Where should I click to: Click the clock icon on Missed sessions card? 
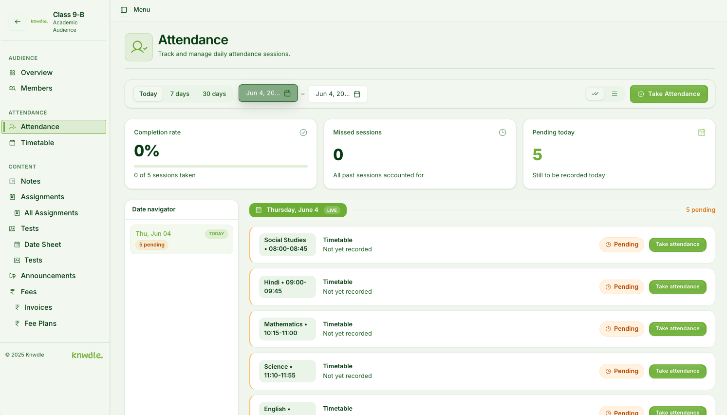click(503, 132)
